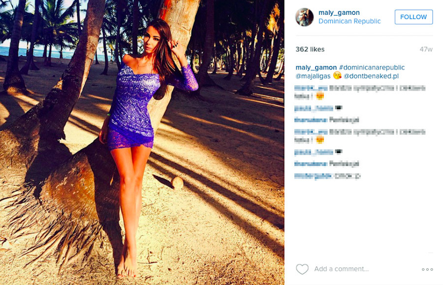The width and height of the screenshot is (443, 285).
Task: Visit the @majaligas mention
Action: point(313,76)
